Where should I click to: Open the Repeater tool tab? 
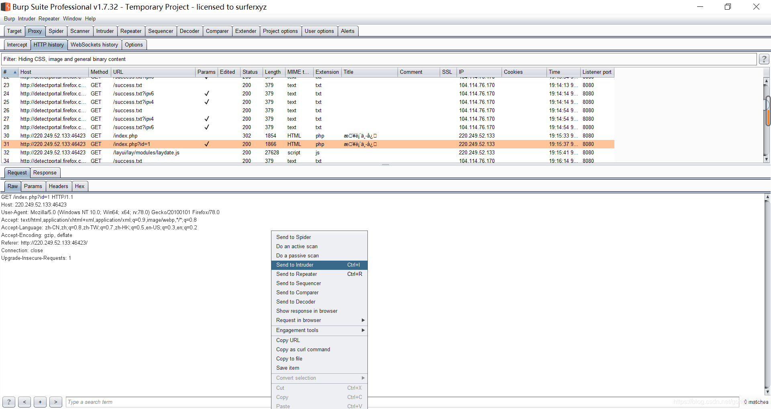tap(131, 31)
